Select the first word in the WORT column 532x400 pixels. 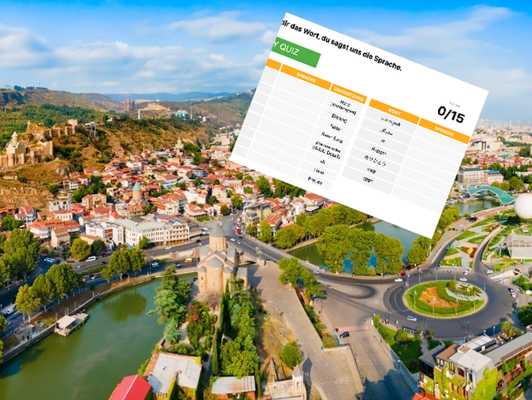point(391,123)
